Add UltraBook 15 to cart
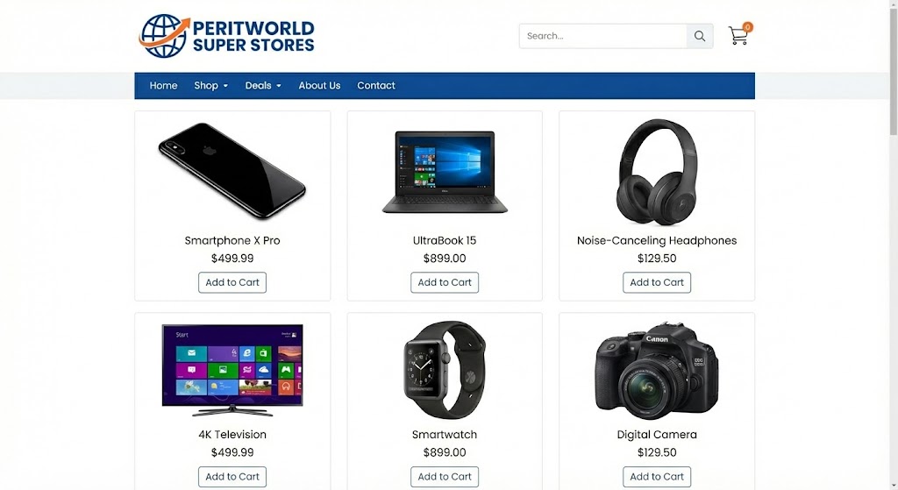Viewport: 898px width, 490px height. pyautogui.click(x=445, y=282)
